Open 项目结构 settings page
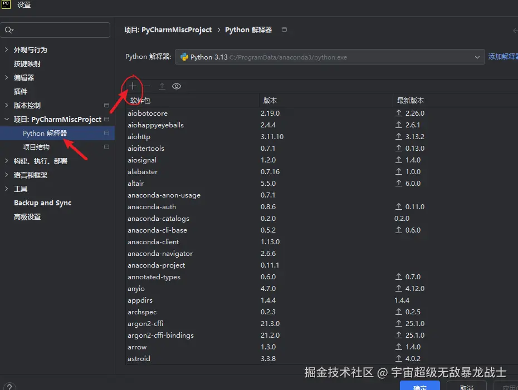The height and width of the screenshot is (390, 518). coord(36,147)
